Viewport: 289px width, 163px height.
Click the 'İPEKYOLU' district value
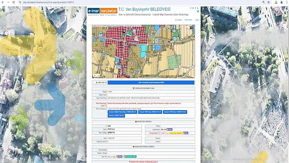click(111, 129)
